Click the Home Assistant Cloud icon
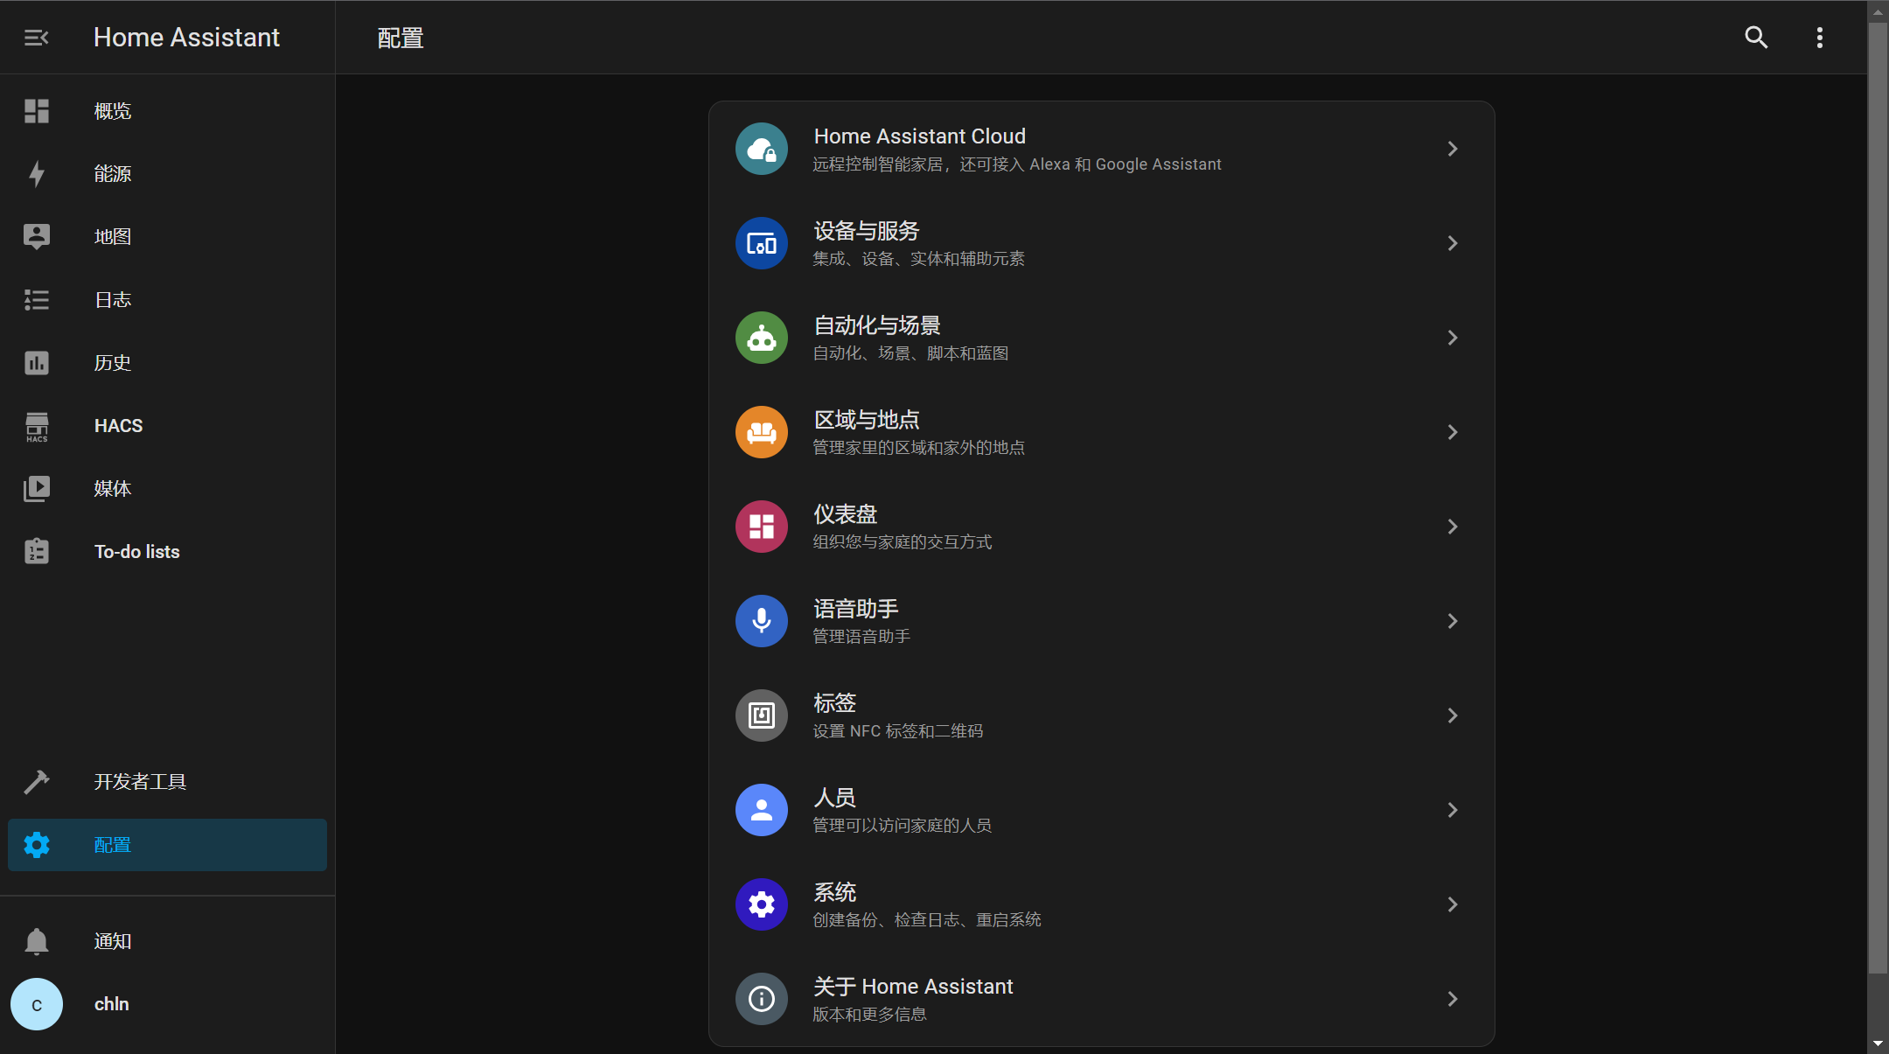 pos(762,149)
